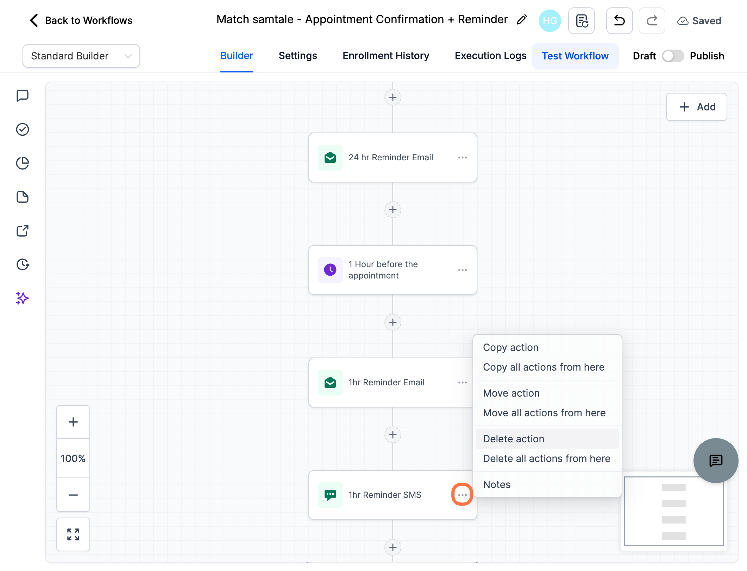Select Notes in the context menu
This screenshot has height=571, width=747.
pyautogui.click(x=547, y=485)
